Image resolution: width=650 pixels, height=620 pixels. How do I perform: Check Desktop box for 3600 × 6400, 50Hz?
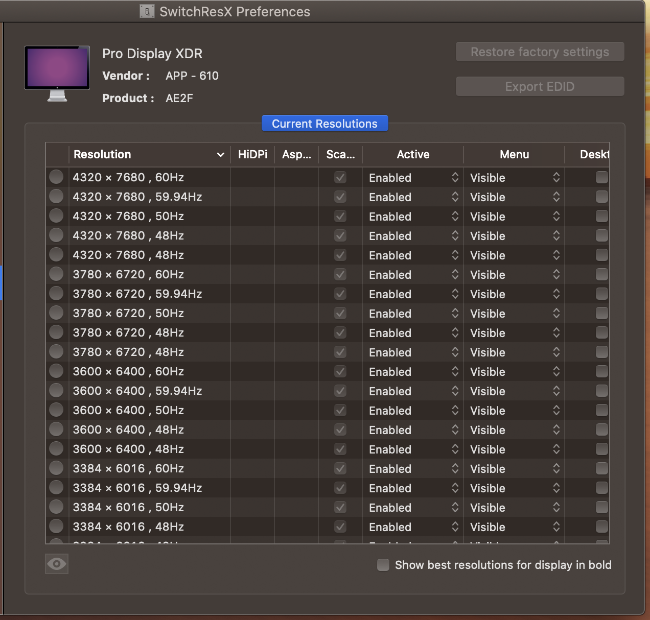click(602, 410)
